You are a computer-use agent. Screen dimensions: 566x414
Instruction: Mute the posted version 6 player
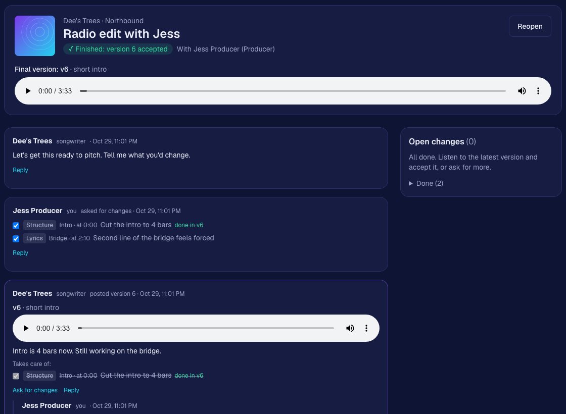pos(350,328)
